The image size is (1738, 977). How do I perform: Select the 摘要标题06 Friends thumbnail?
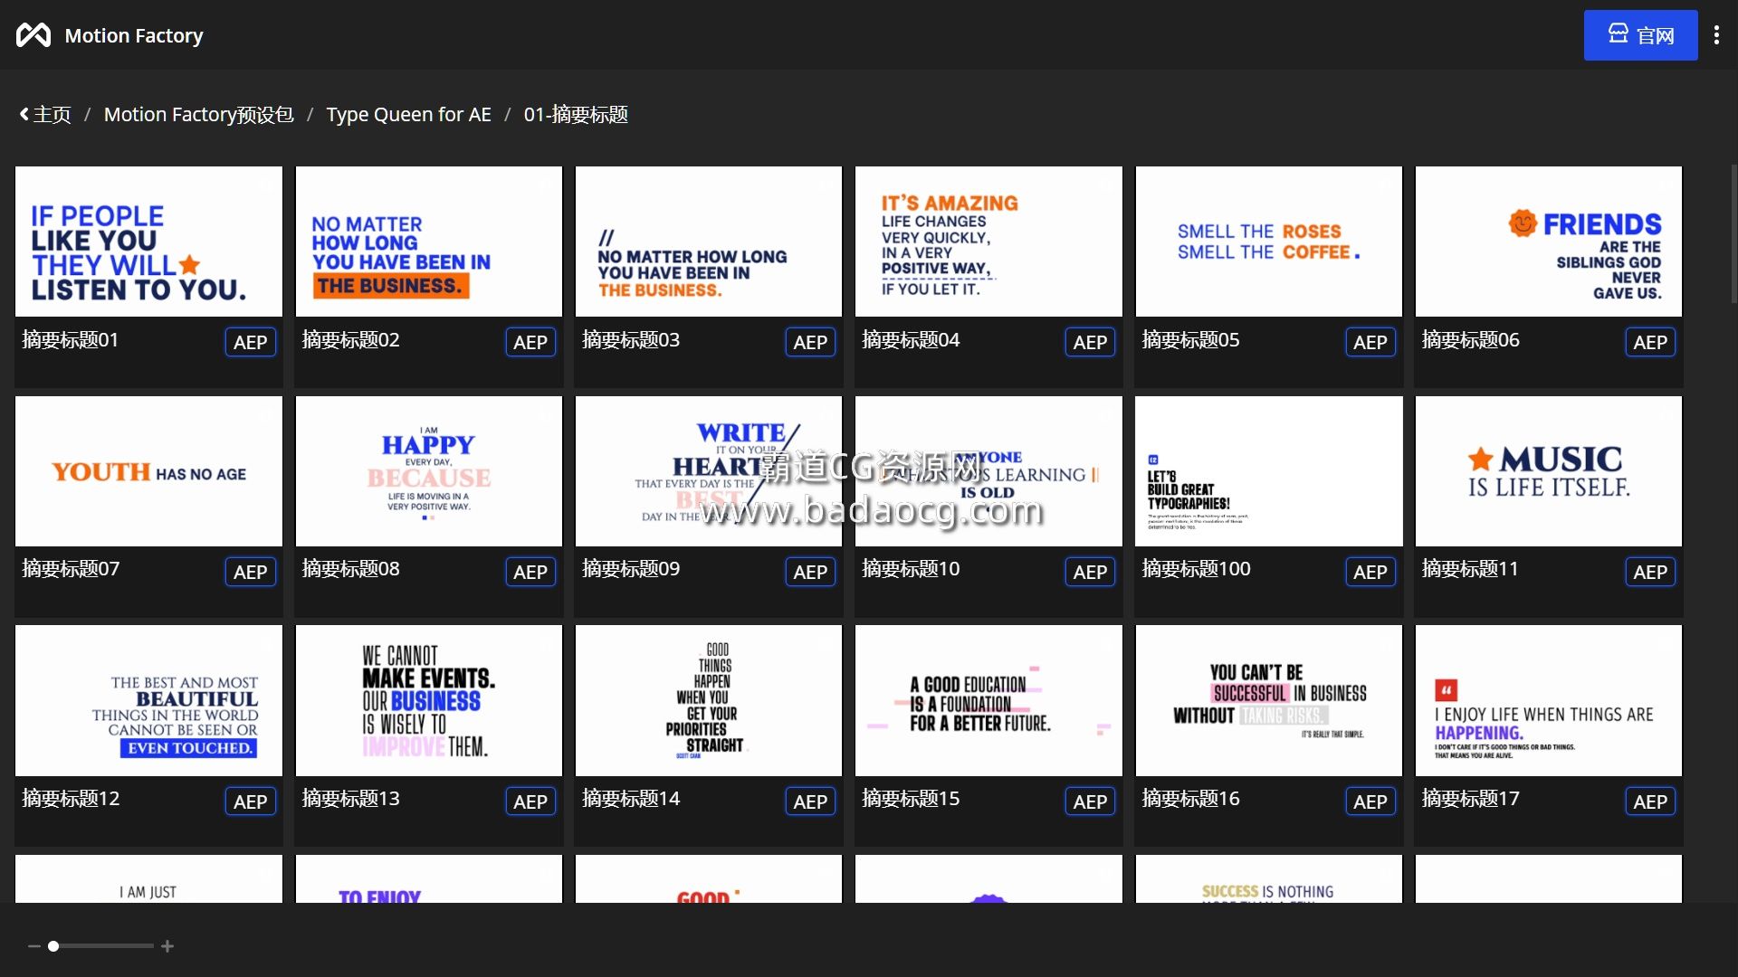(x=1549, y=242)
